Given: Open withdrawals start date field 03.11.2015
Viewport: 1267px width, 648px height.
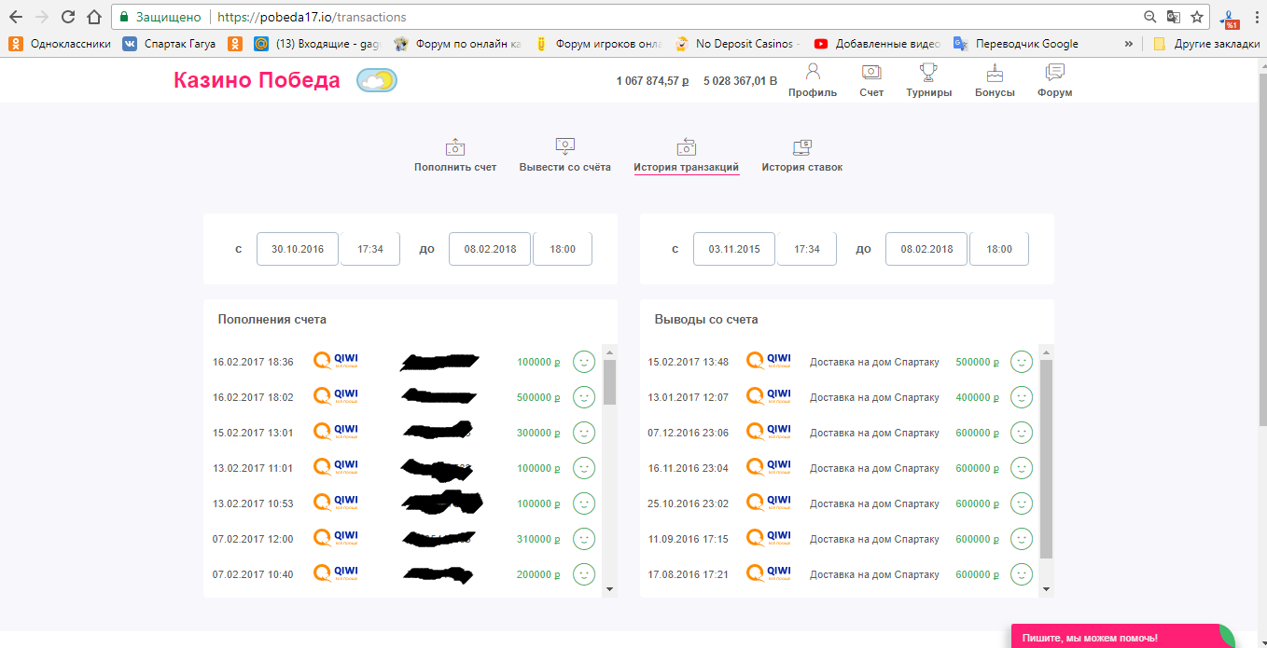Looking at the screenshot, I should coord(733,249).
